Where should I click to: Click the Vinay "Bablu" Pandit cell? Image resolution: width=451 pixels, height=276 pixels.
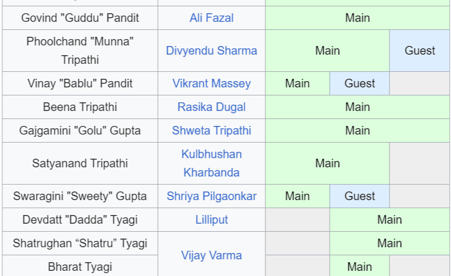80,83
